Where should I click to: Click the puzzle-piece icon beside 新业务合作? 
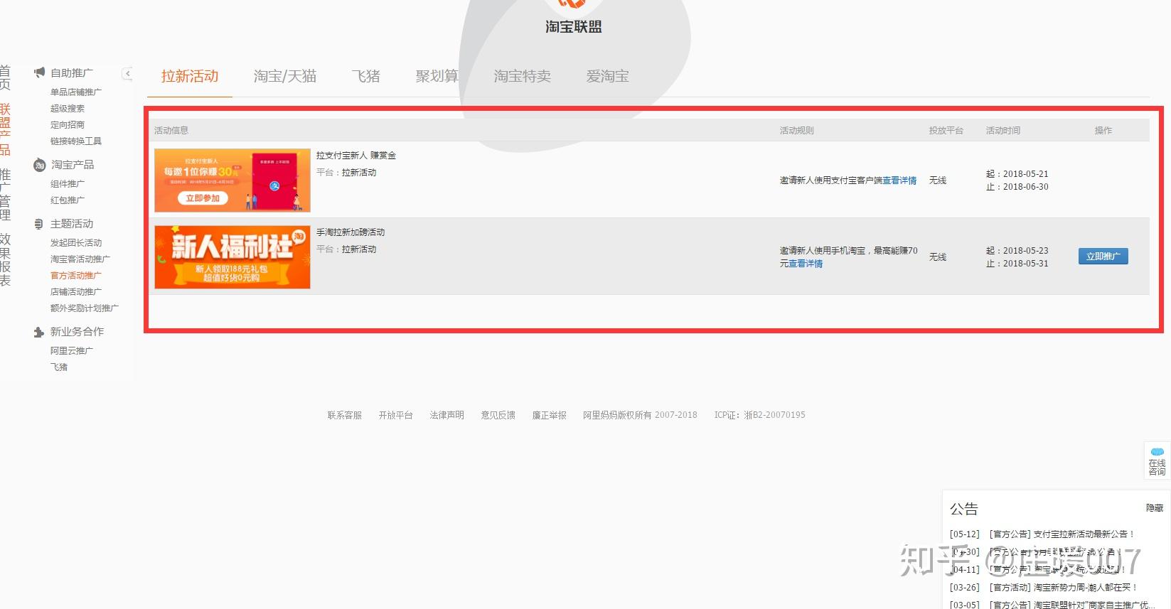pos(39,332)
